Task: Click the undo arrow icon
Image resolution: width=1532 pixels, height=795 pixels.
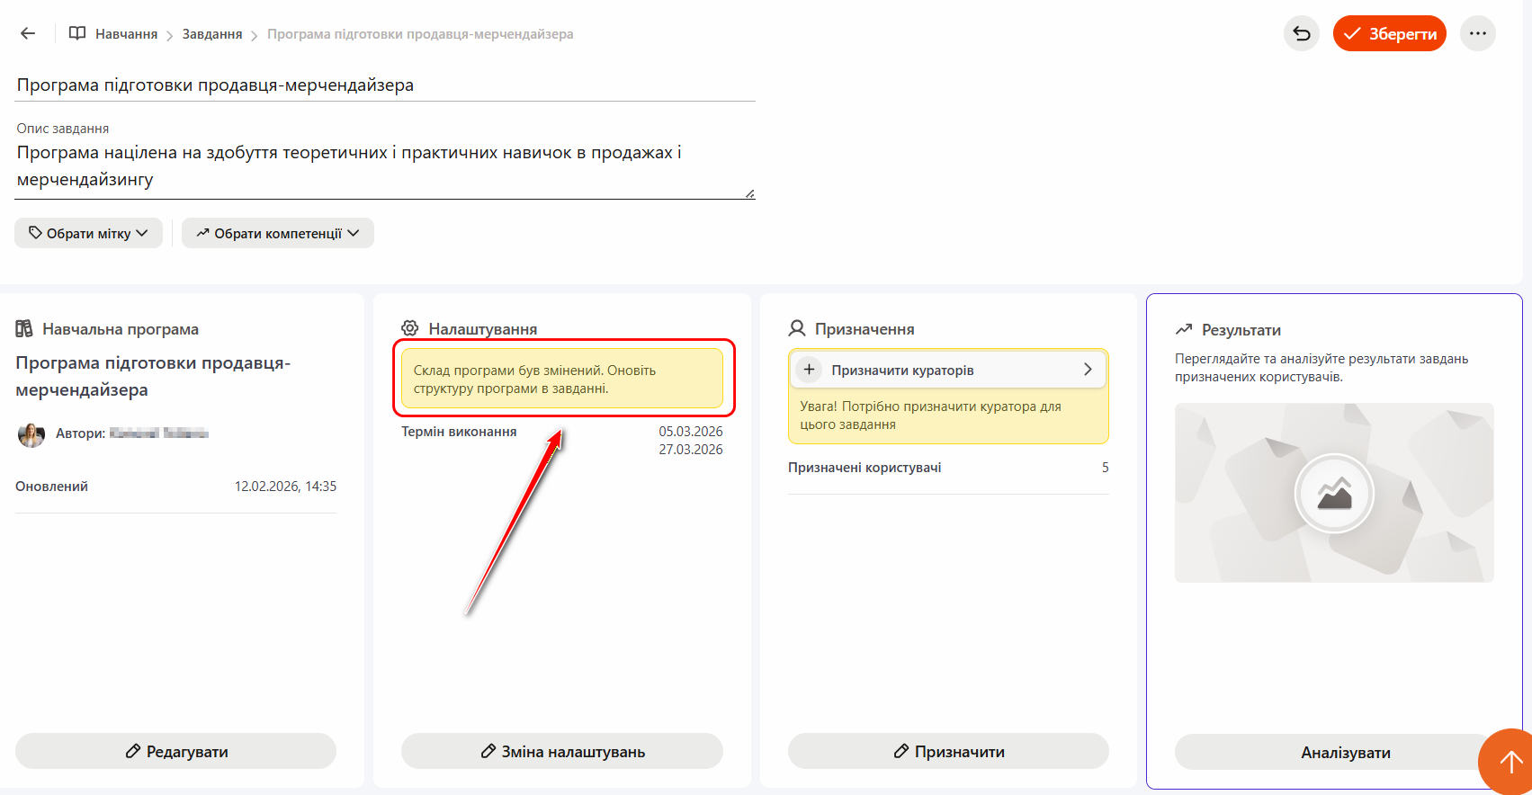Action: click(x=1301, y=33)
